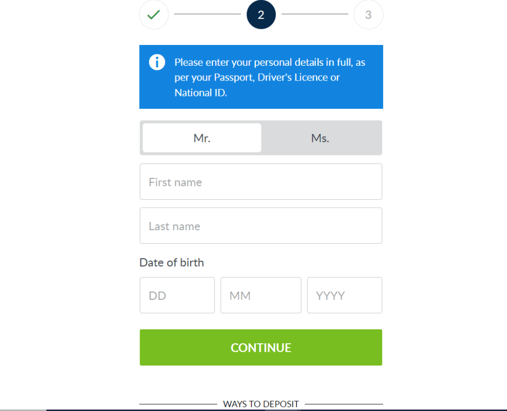Click the YYYY year input
Screen dimensions: 507x411
(x=345, y=295)
